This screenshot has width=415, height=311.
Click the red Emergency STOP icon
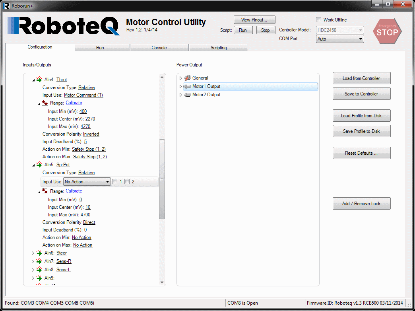pos(387,31)
